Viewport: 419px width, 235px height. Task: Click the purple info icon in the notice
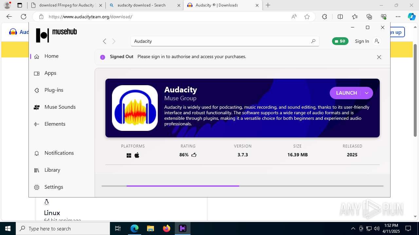[x=102, y=57]
